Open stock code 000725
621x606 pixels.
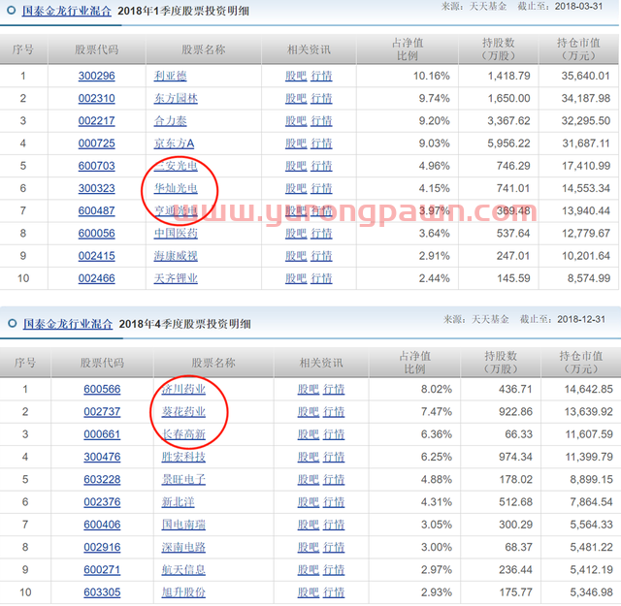[x=97, y=144]
